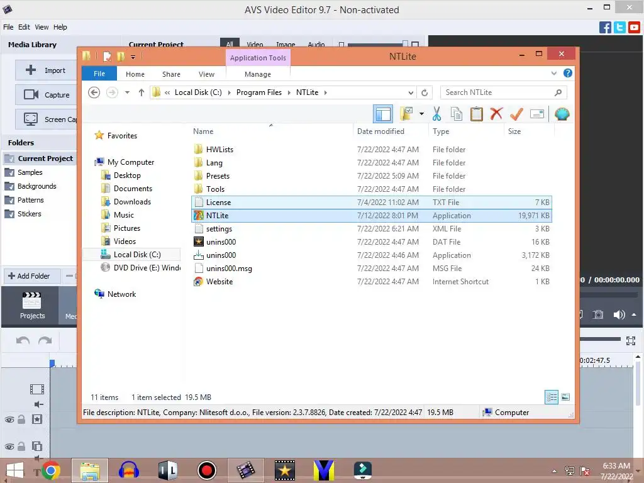
Task: Select Downloads in navigation pane
Action: pos(132,202)
